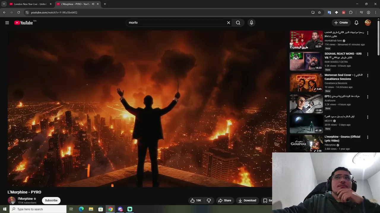Run search with the magnifier button
The height and width of the screenshot is (213, 380).
coord(238,22)
